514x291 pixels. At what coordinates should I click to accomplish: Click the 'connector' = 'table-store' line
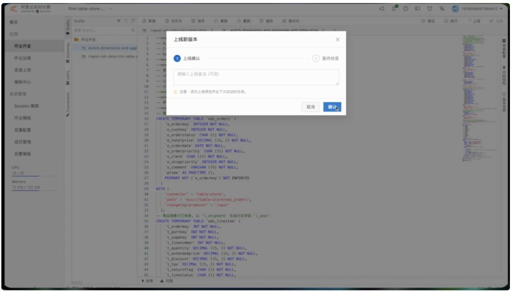195,194
